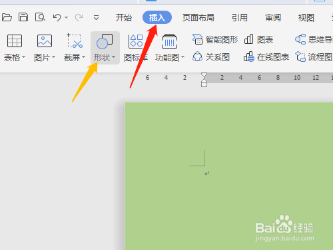333x250 pixels.
Task: Go to the 引用 tab
Action: click(240, 17)
